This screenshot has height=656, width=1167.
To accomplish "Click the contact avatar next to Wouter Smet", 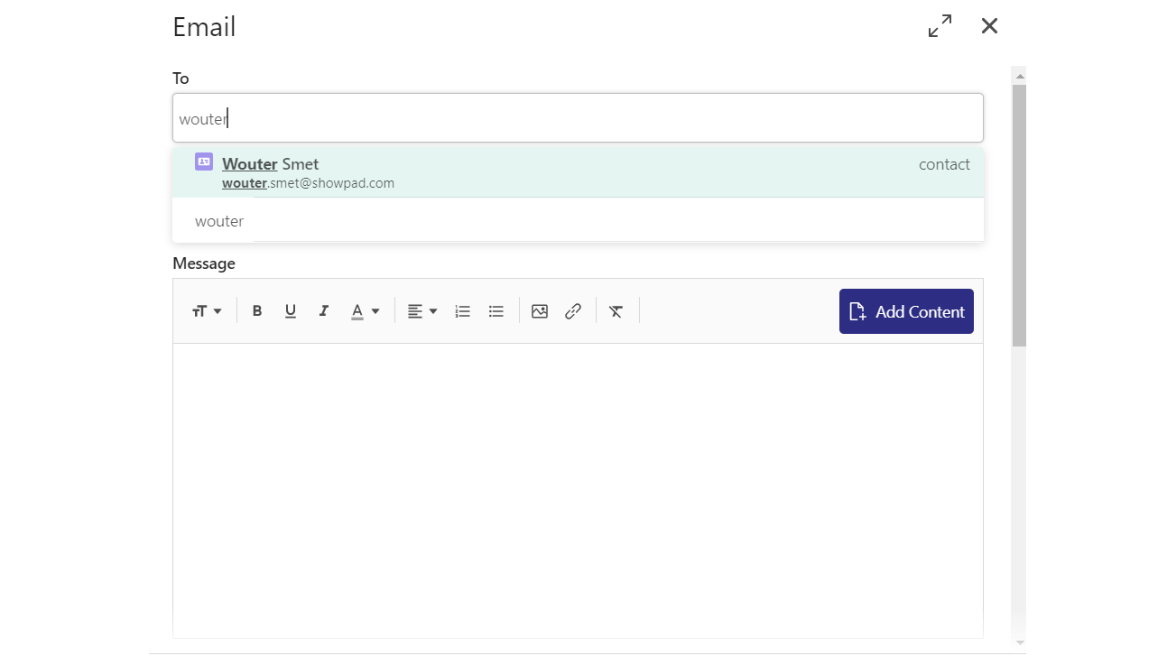I will coord(203,162).
